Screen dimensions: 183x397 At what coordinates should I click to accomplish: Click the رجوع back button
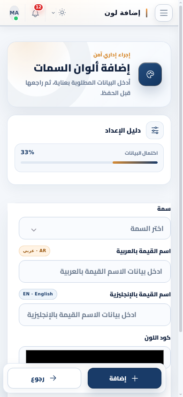(45, 378)
